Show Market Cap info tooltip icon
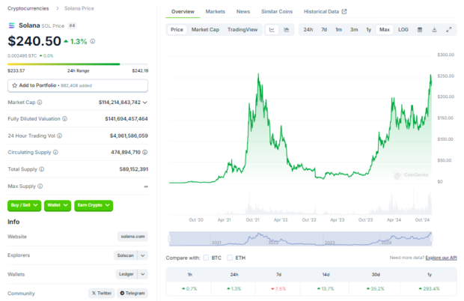The height and width of the screenshot is (301, 464). click(x=40, y=103)
